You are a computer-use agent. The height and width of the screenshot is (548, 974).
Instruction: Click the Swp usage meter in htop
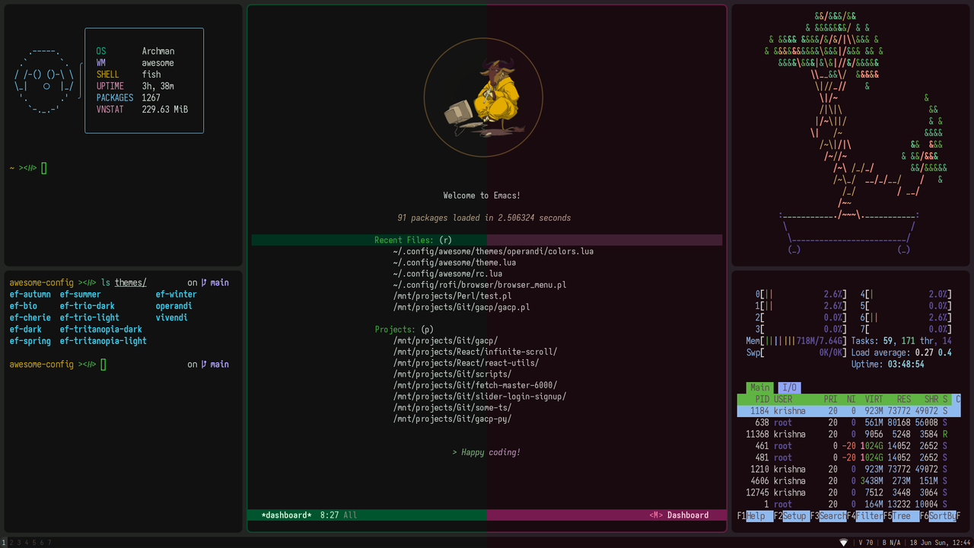click(797, 352)
